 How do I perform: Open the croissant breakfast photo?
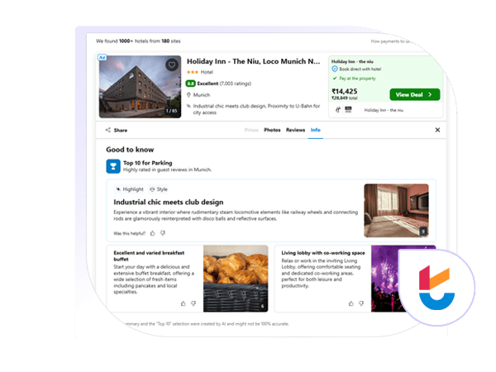pos(236,279)
